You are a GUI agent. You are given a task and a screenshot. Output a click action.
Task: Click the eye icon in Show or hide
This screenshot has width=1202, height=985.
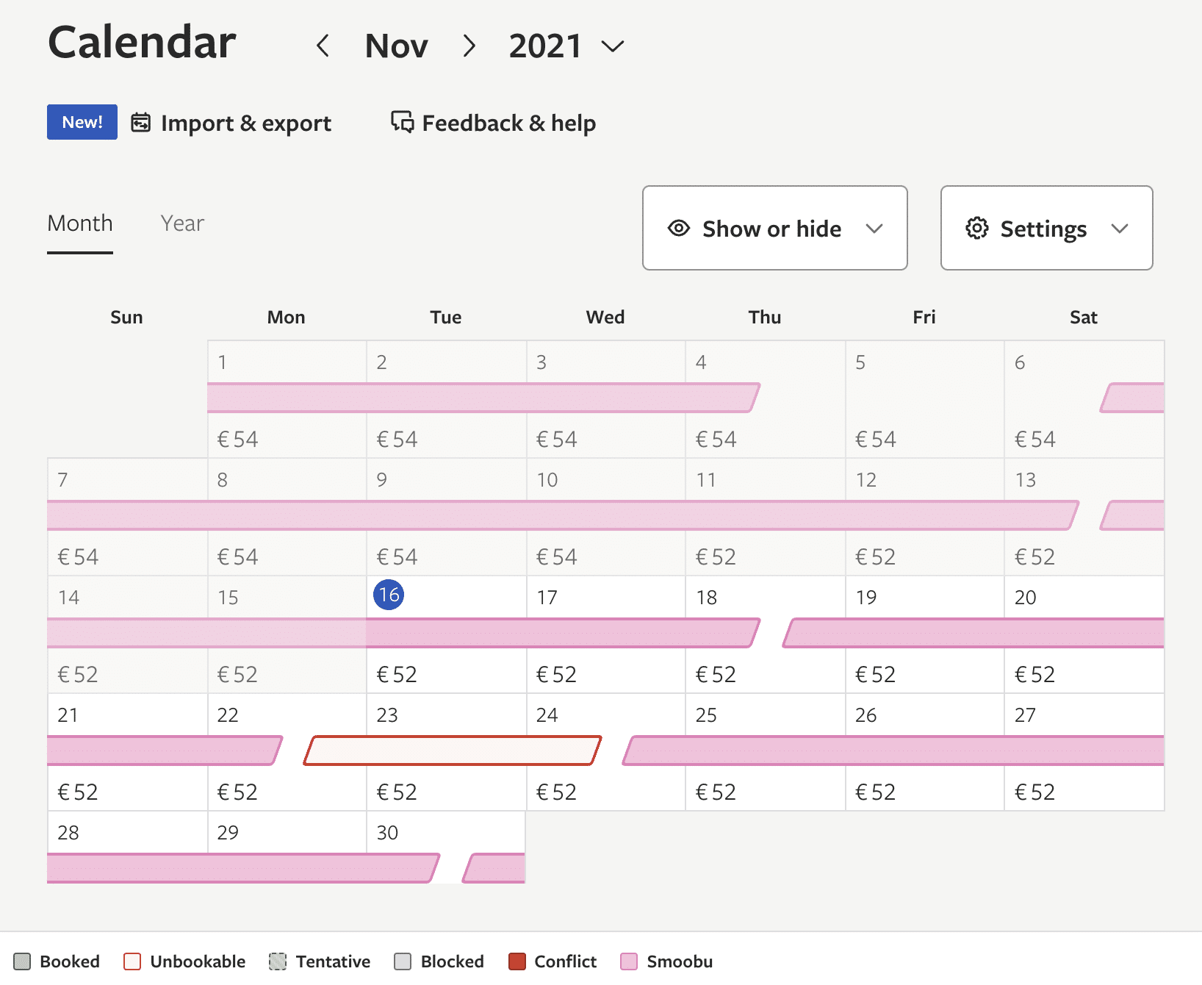679,229
